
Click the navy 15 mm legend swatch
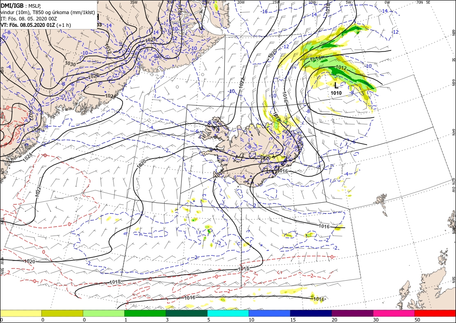(311, 313)
